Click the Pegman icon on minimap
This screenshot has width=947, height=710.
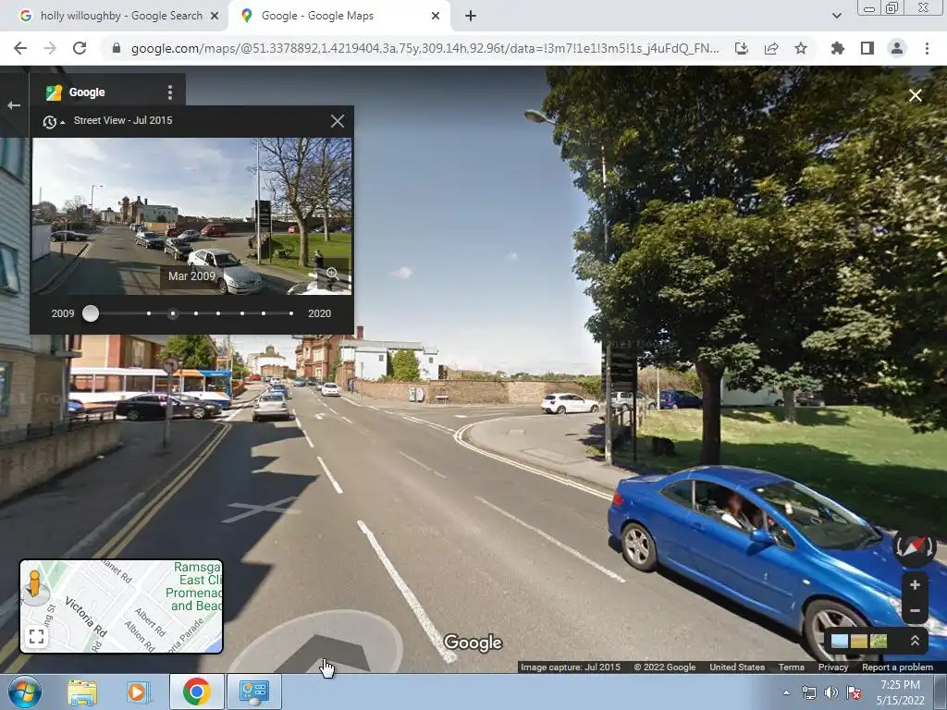[34, 584]
